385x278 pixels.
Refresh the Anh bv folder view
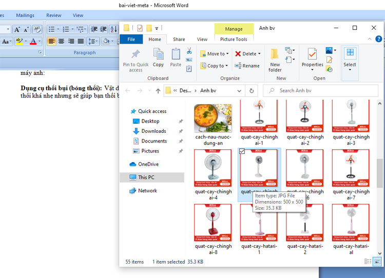point(252,91)
